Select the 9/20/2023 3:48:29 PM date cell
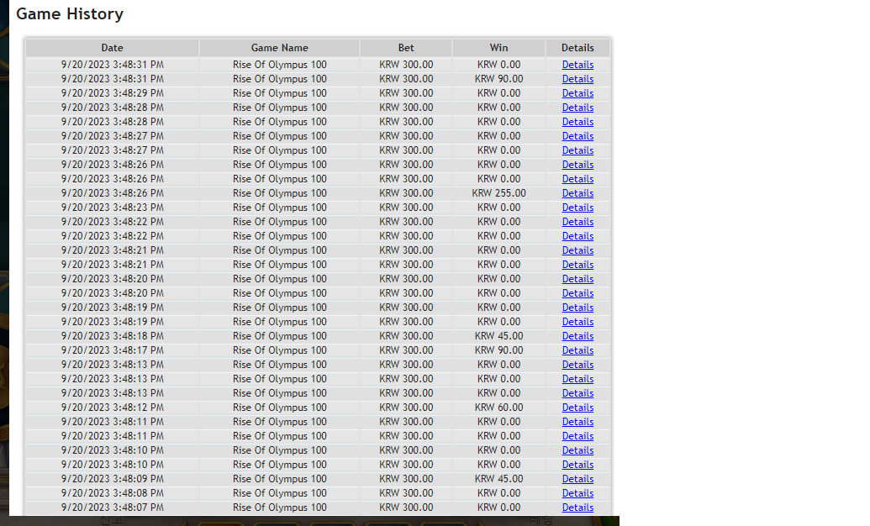The image size is (870, 526). pos(112,93)
